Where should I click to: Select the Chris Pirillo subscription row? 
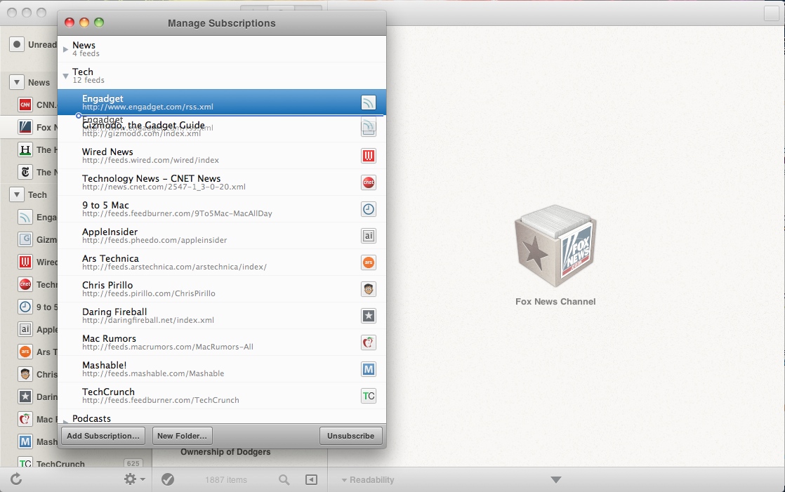point(222,288)
